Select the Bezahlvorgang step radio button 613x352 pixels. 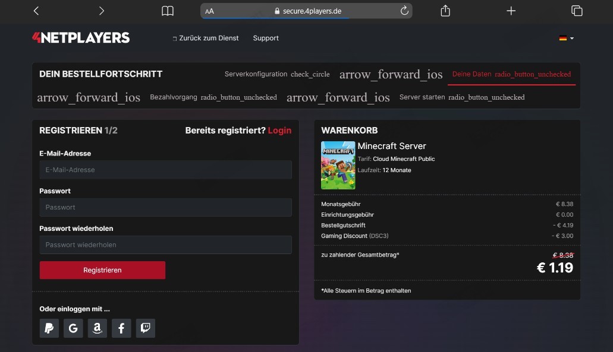[239, 97]
